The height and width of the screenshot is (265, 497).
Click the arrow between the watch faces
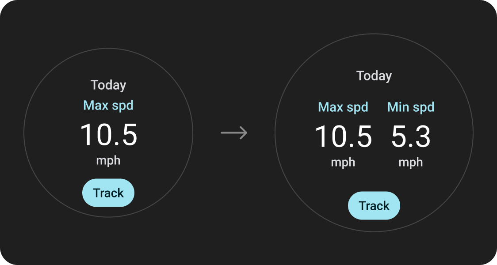click(x=234, y=132)
